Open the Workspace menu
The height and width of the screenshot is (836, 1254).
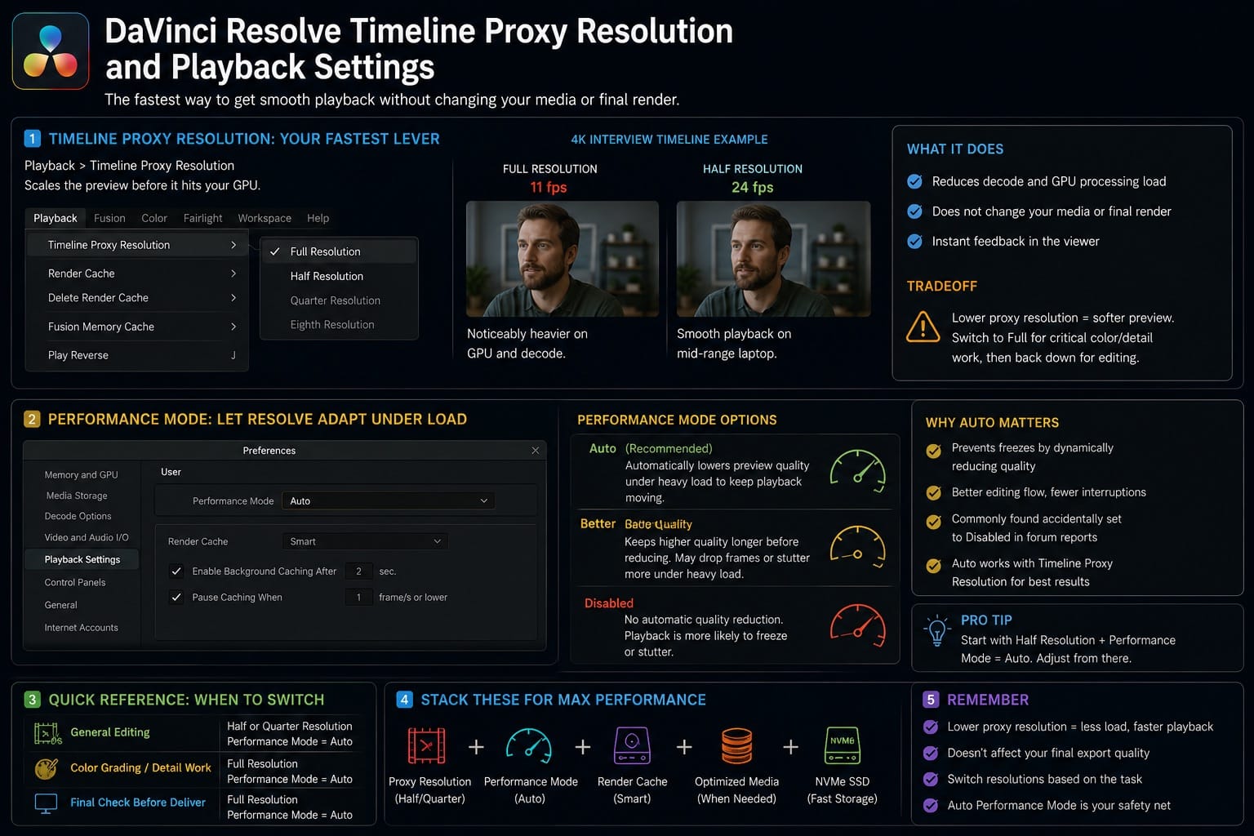coord(265,218)
